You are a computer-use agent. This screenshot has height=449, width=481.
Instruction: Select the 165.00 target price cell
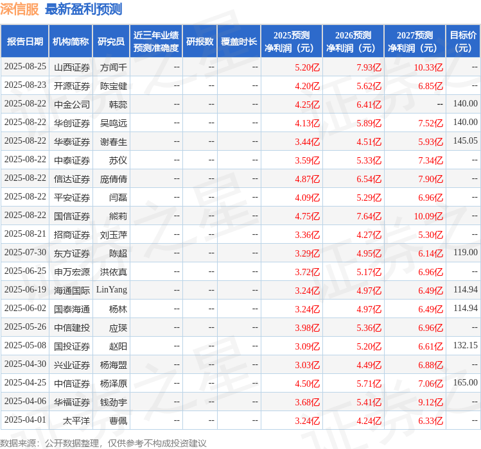(x=465, y=384)
